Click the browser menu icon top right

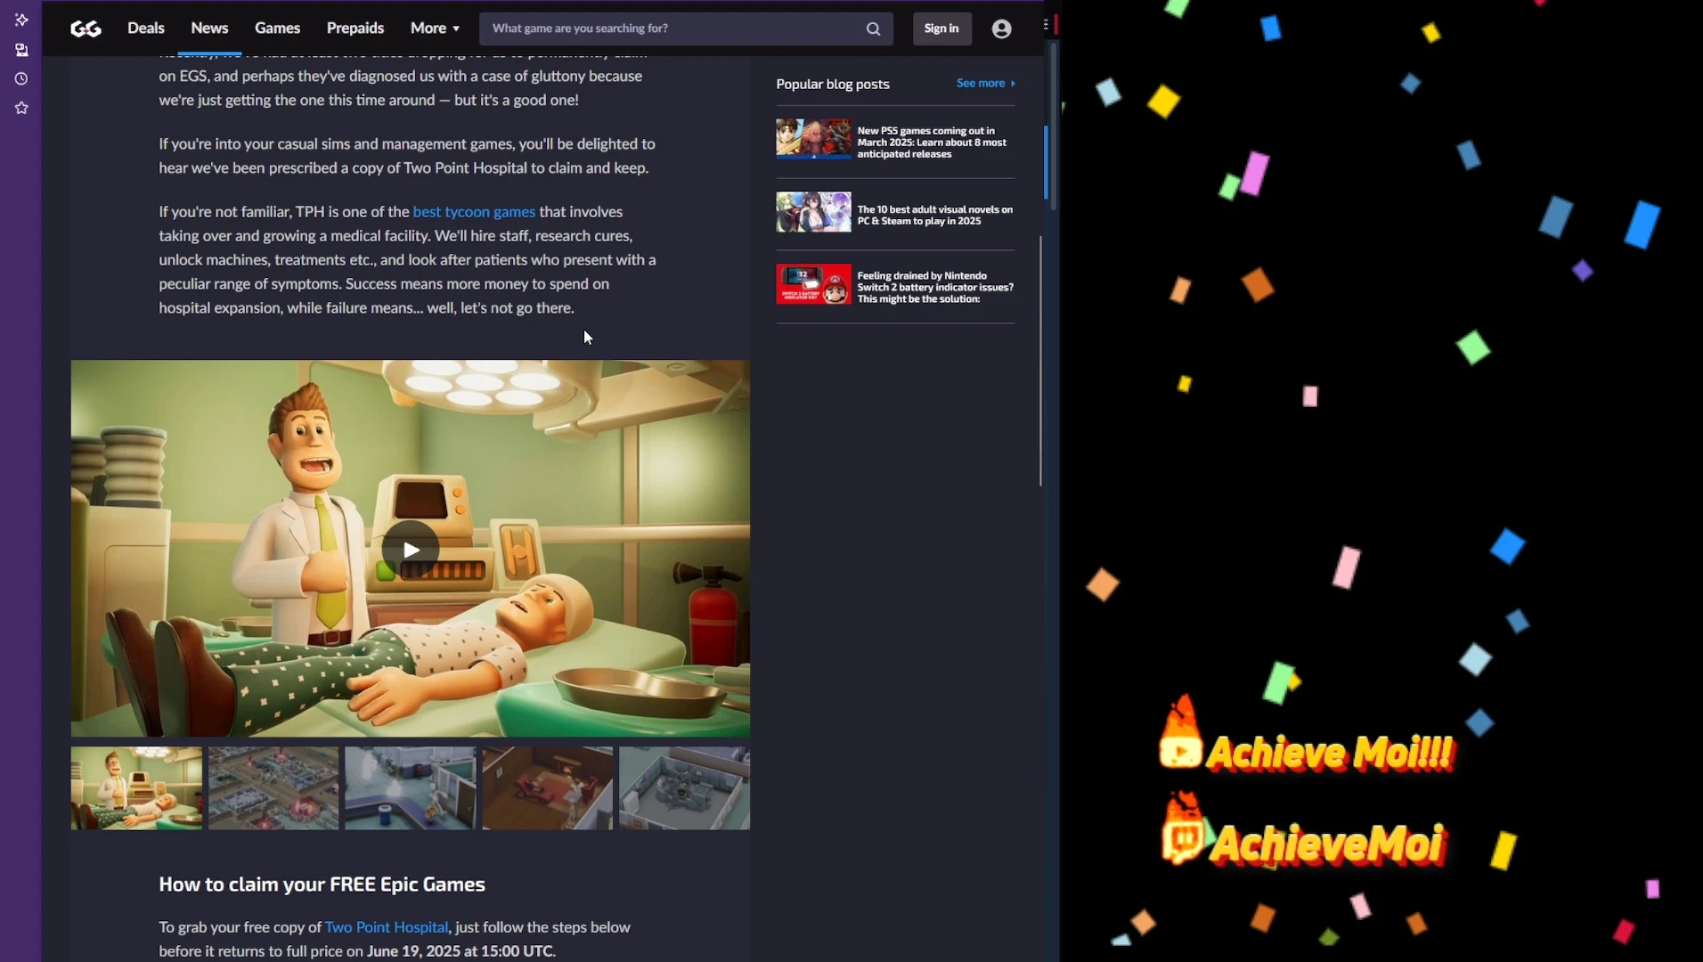click(x=1046, y=24)
